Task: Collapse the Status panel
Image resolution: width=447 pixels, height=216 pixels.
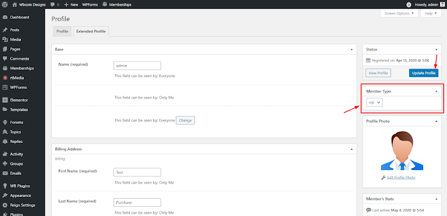Action: pyautogui.click(x=437, y=49)
